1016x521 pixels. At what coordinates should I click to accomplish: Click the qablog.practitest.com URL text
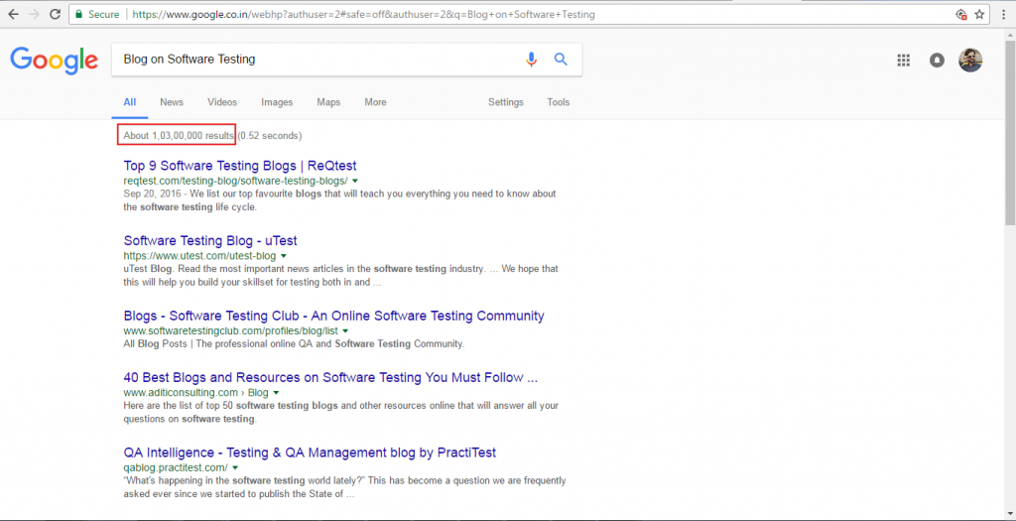click(x=176, y=467)
